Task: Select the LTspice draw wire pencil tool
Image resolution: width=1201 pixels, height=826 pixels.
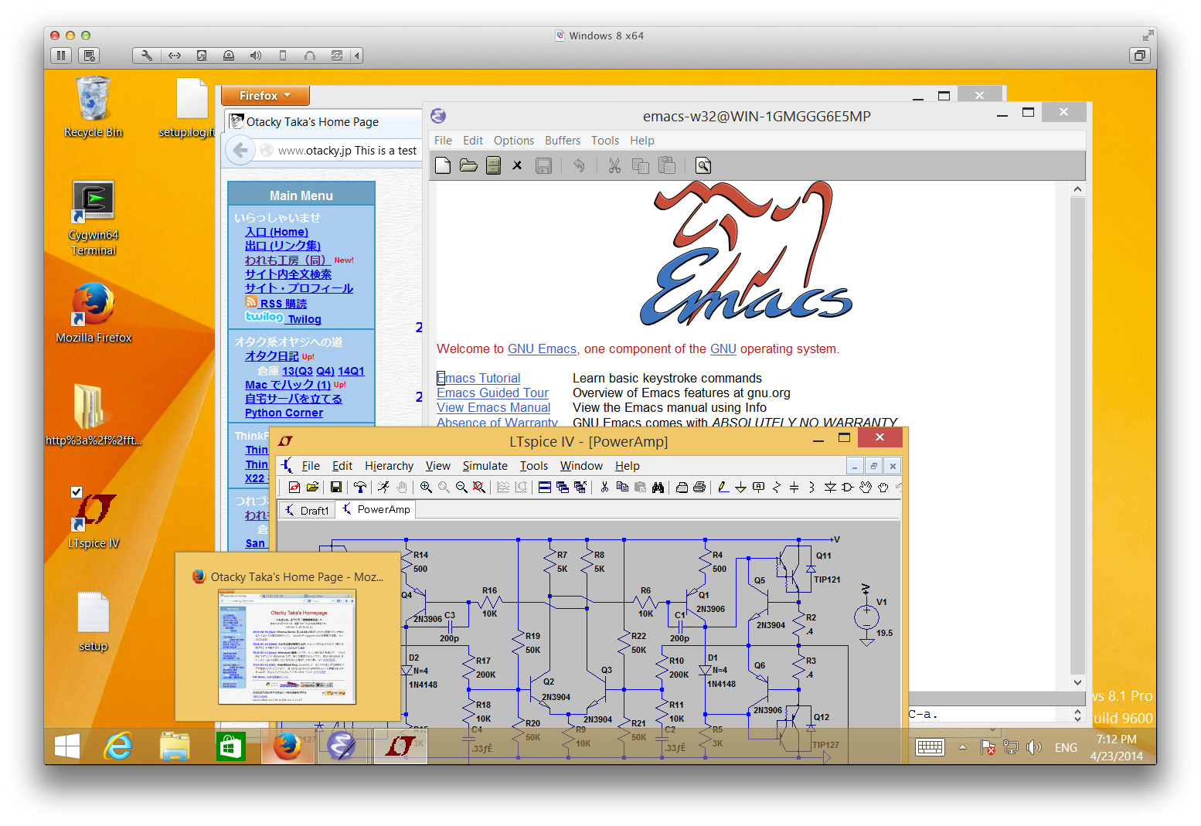Action: [x=723, y=487]
